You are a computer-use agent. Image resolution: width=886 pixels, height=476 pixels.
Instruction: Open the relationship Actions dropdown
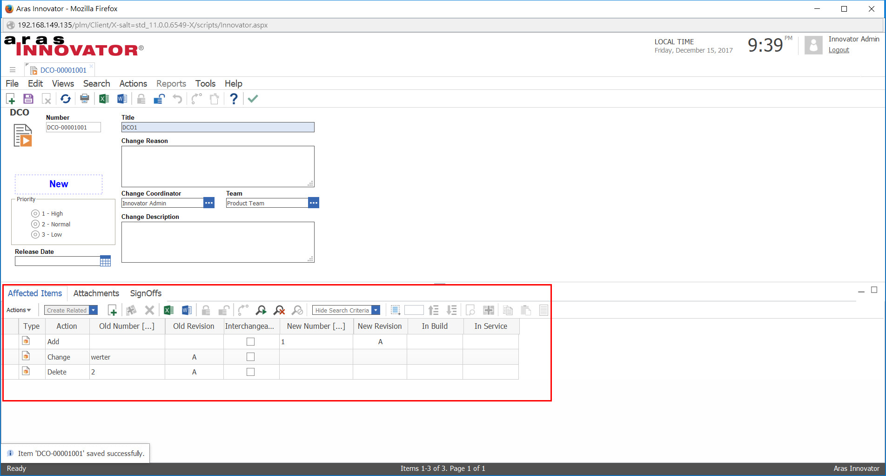[19, 310]
